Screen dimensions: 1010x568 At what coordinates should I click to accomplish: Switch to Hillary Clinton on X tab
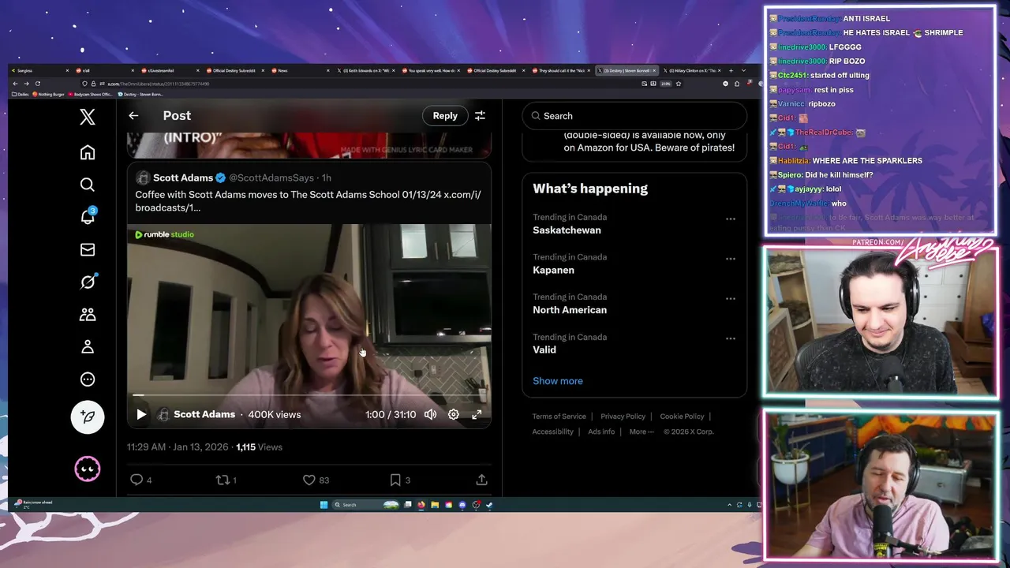click(691, 71)
